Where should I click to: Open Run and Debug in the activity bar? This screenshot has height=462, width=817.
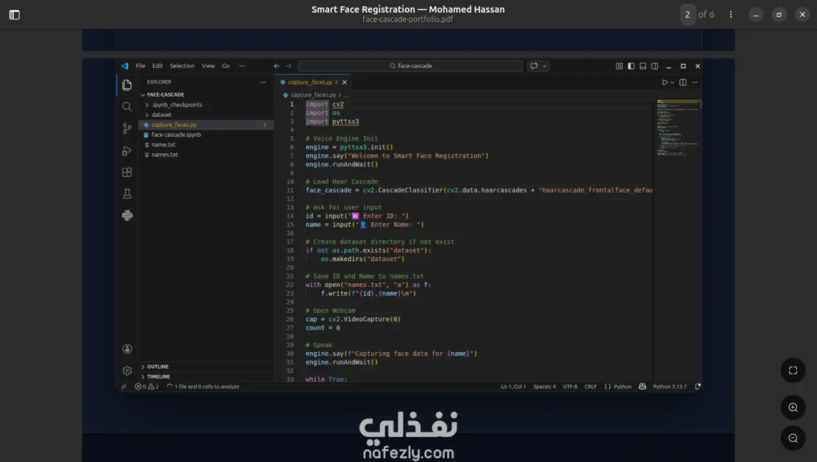tap(127, 151)
